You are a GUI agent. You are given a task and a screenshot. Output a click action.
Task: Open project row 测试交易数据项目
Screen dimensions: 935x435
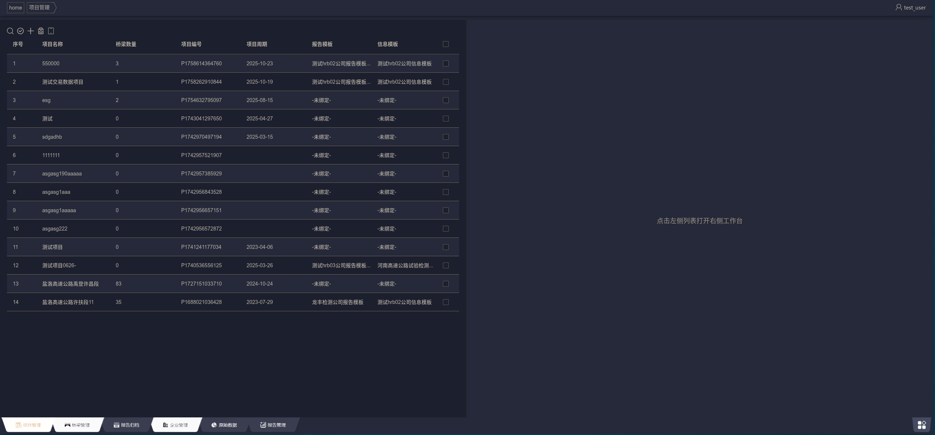[63, 82]
